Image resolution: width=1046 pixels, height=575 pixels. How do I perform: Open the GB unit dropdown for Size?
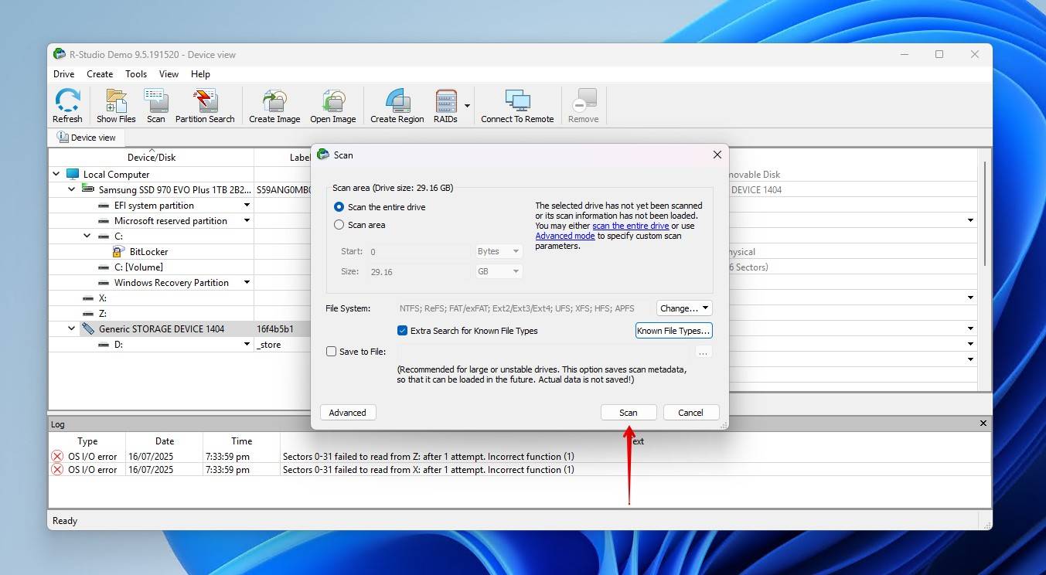pyautogui.click(x=499, y=271)
